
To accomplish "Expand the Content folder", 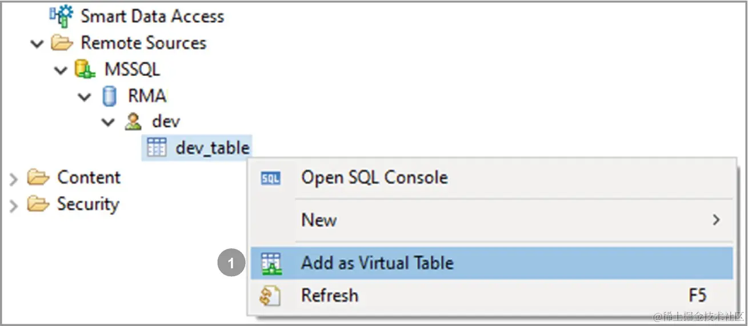I will (x=14, y=179).
